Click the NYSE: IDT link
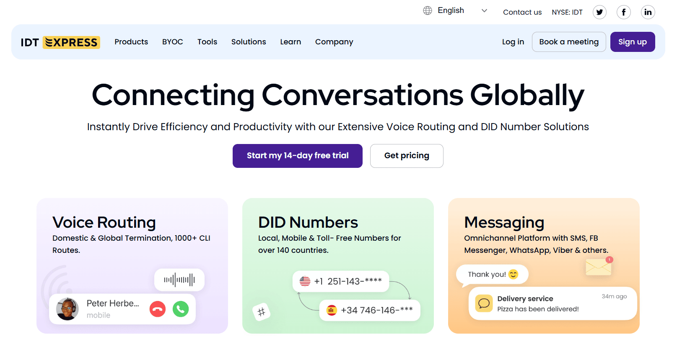Image resolution: width=677 pixels, height=342 pixels. coord(567,12)
